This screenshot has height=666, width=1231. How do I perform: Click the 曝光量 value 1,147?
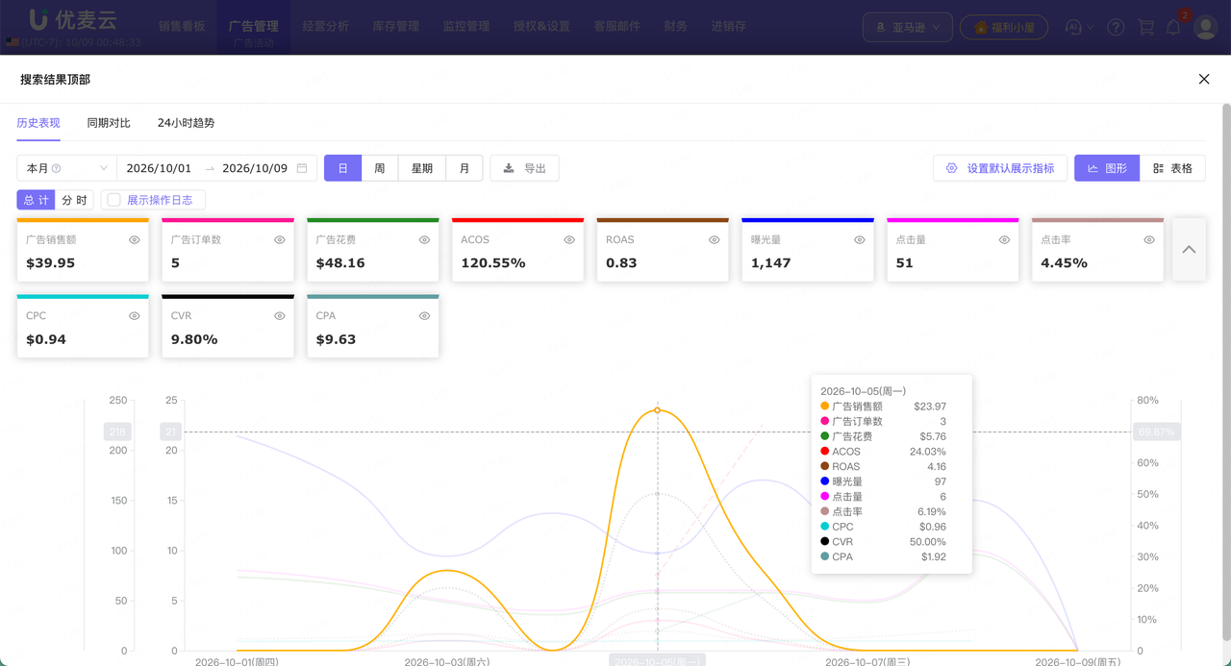770,263
